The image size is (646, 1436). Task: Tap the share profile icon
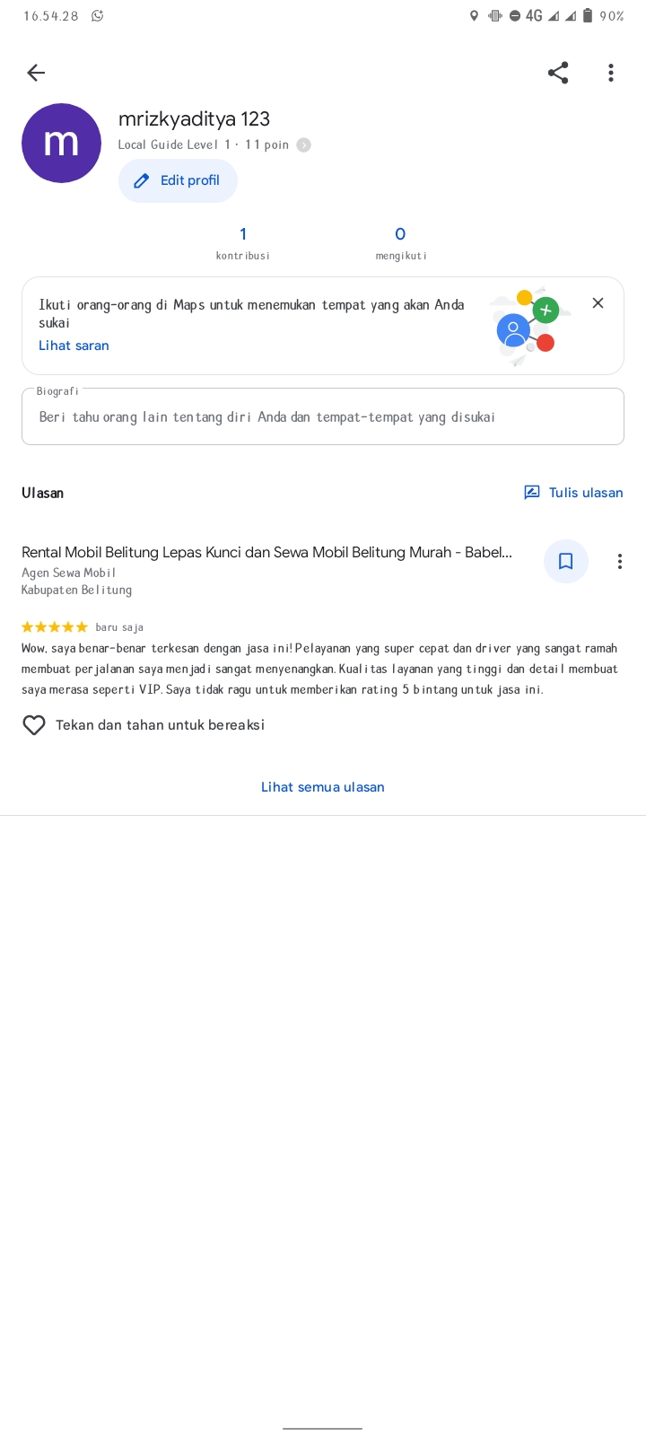coord(558,73)
